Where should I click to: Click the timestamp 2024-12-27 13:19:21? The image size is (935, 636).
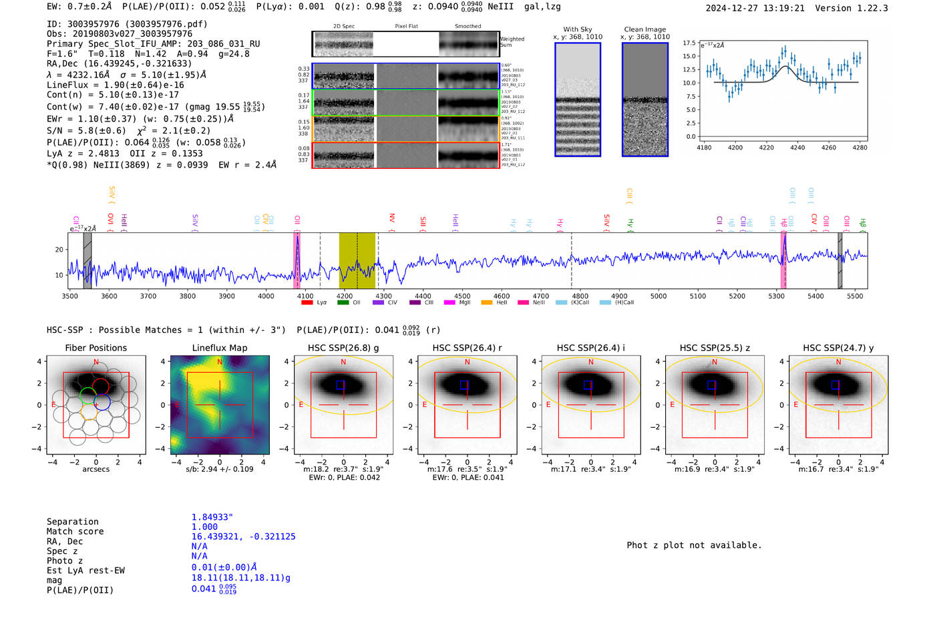click(755, 8)
